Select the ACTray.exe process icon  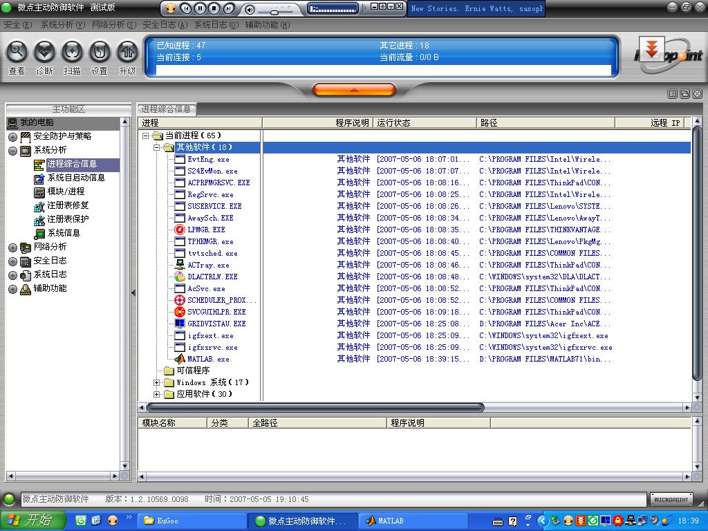point(180,265)
